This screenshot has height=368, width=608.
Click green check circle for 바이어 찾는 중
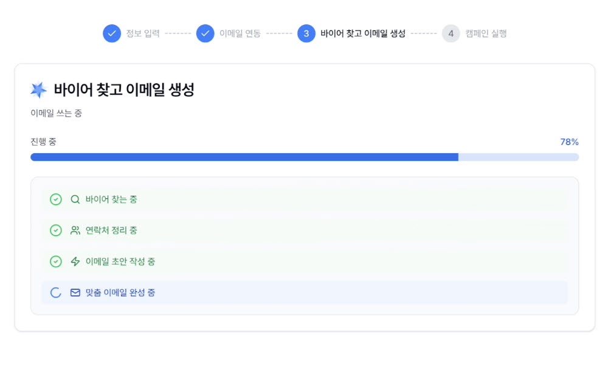55,199
